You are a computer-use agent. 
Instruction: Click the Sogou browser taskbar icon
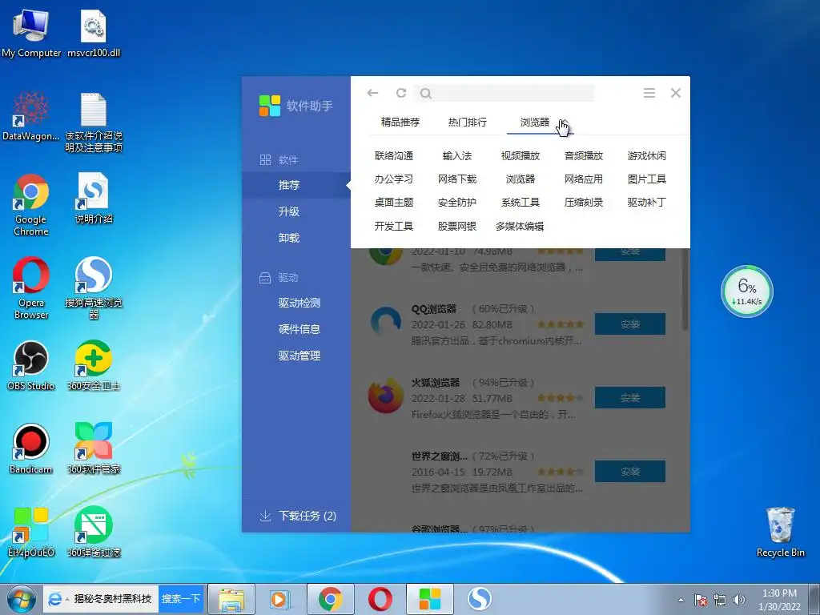(479, 599)
